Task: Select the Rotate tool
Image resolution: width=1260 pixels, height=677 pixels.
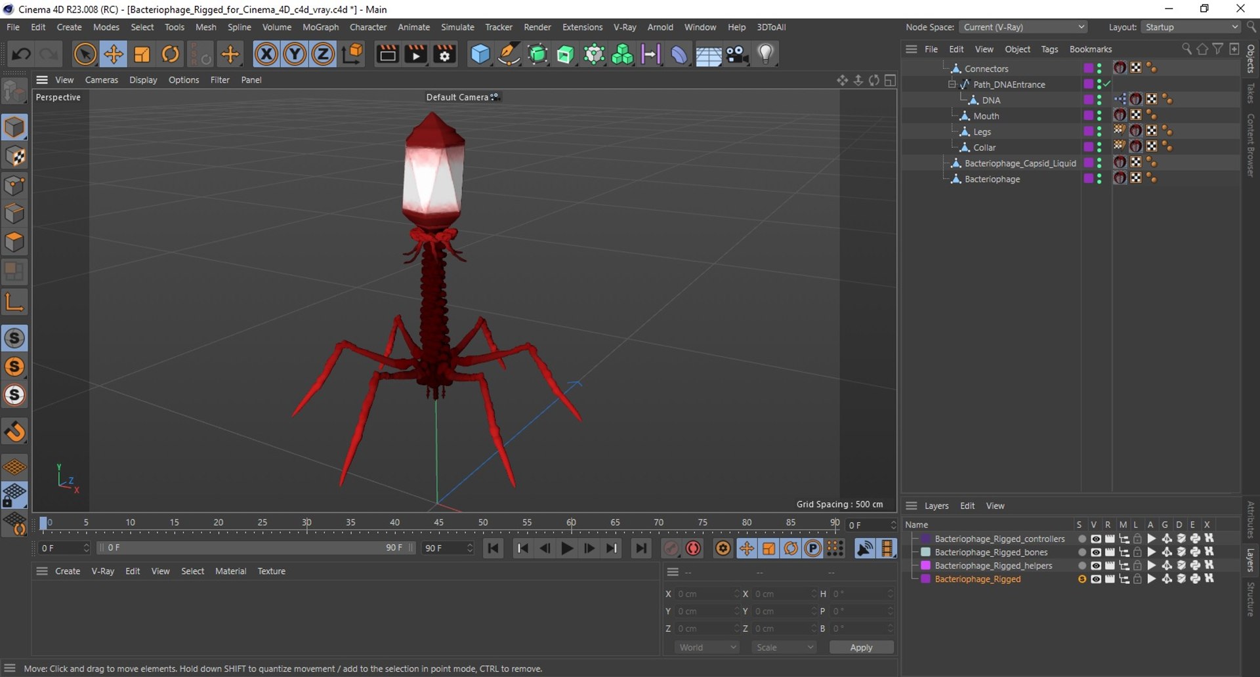Action: [x=170, y=54]
